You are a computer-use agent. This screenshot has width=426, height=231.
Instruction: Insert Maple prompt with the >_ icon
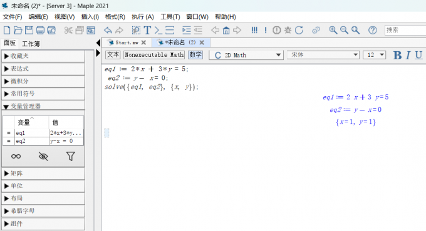tap(158, 30)
